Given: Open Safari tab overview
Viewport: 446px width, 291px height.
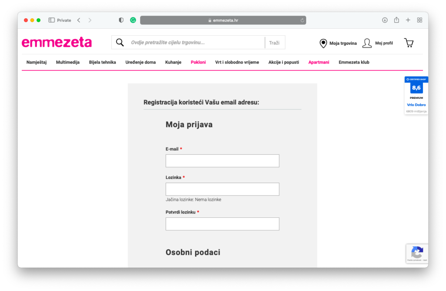Looking at the screenshot, I should pyautogui.click(x=420, y=20).
